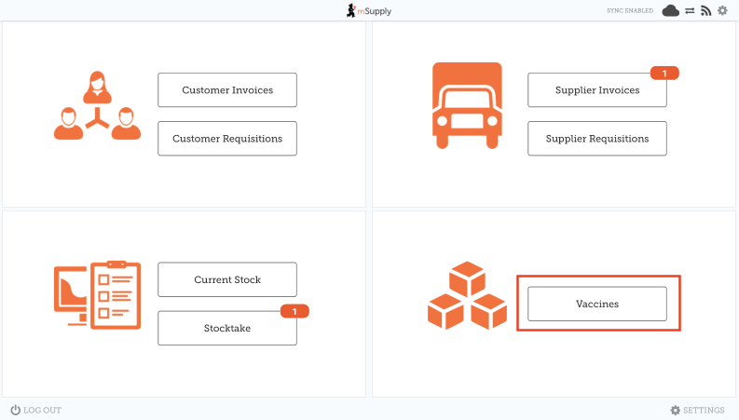Screen dimensions: 739x420
Task: Click the stock checklist clipboard icon
Action: tap(97, 293)
